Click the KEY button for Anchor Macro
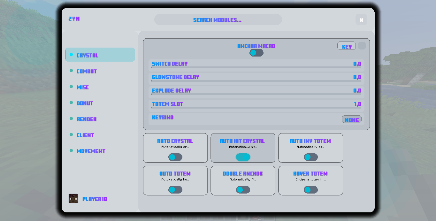This screenshot has height=221, width=436. click(x=346, y=46)
